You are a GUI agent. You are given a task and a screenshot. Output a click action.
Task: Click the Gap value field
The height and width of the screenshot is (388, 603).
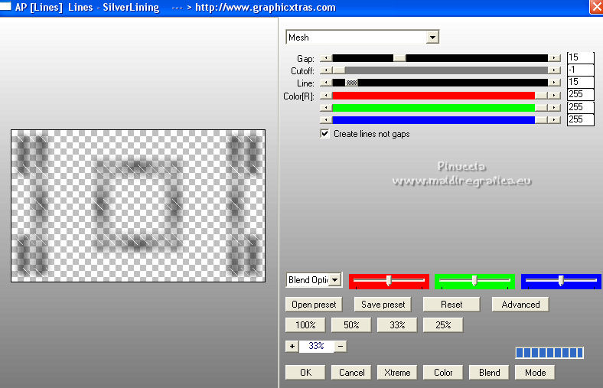[x=581, y=57]
